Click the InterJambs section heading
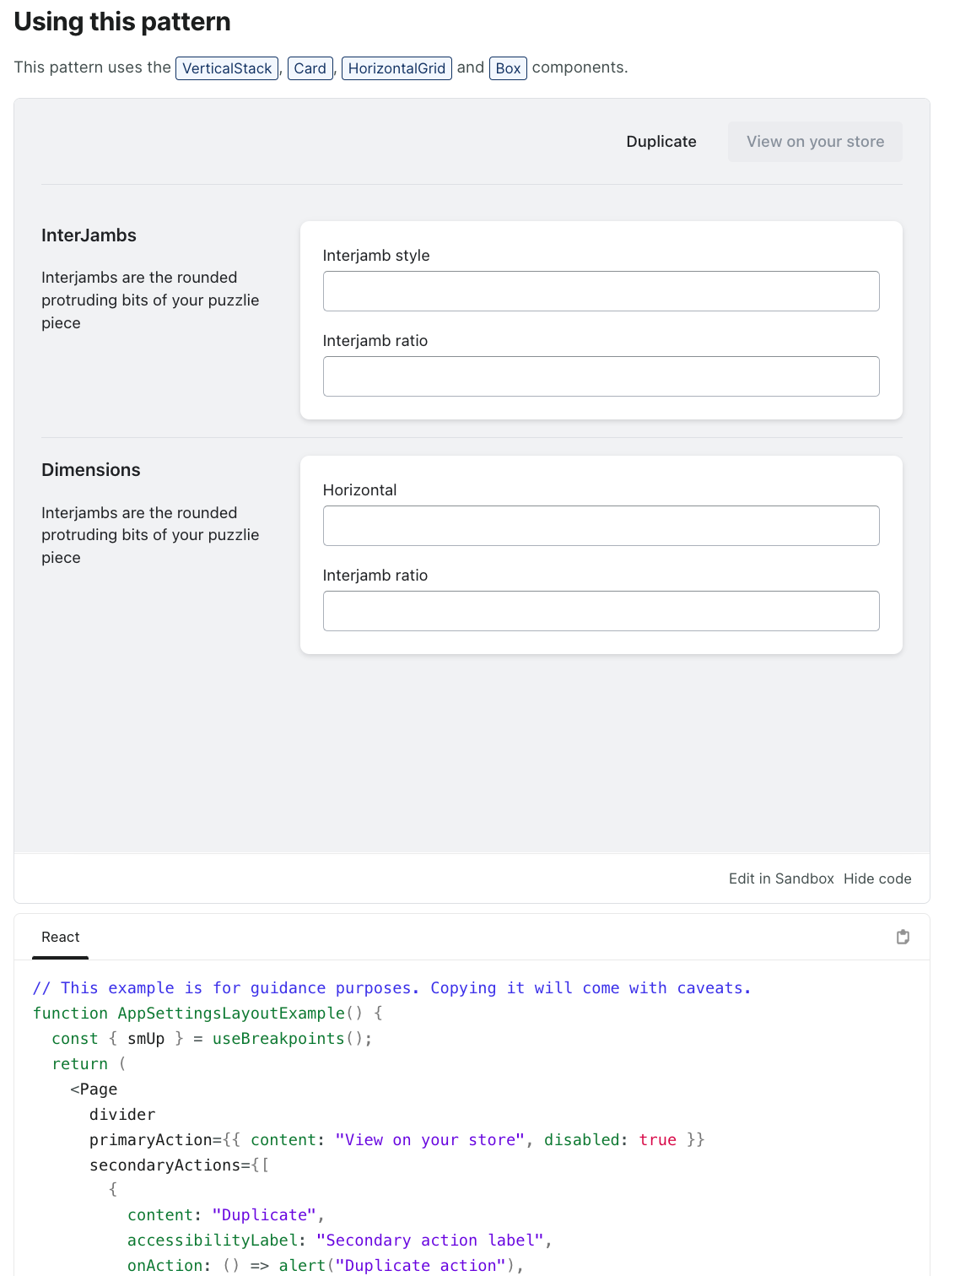This screenshot has height=1276, width=960. 89,235
